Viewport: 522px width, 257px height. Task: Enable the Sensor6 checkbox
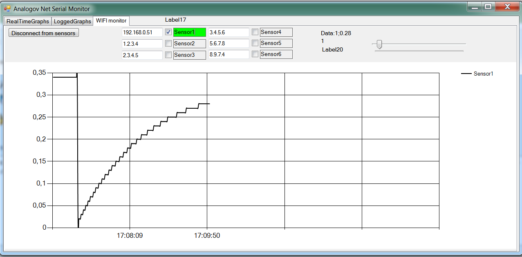(255, 54)
